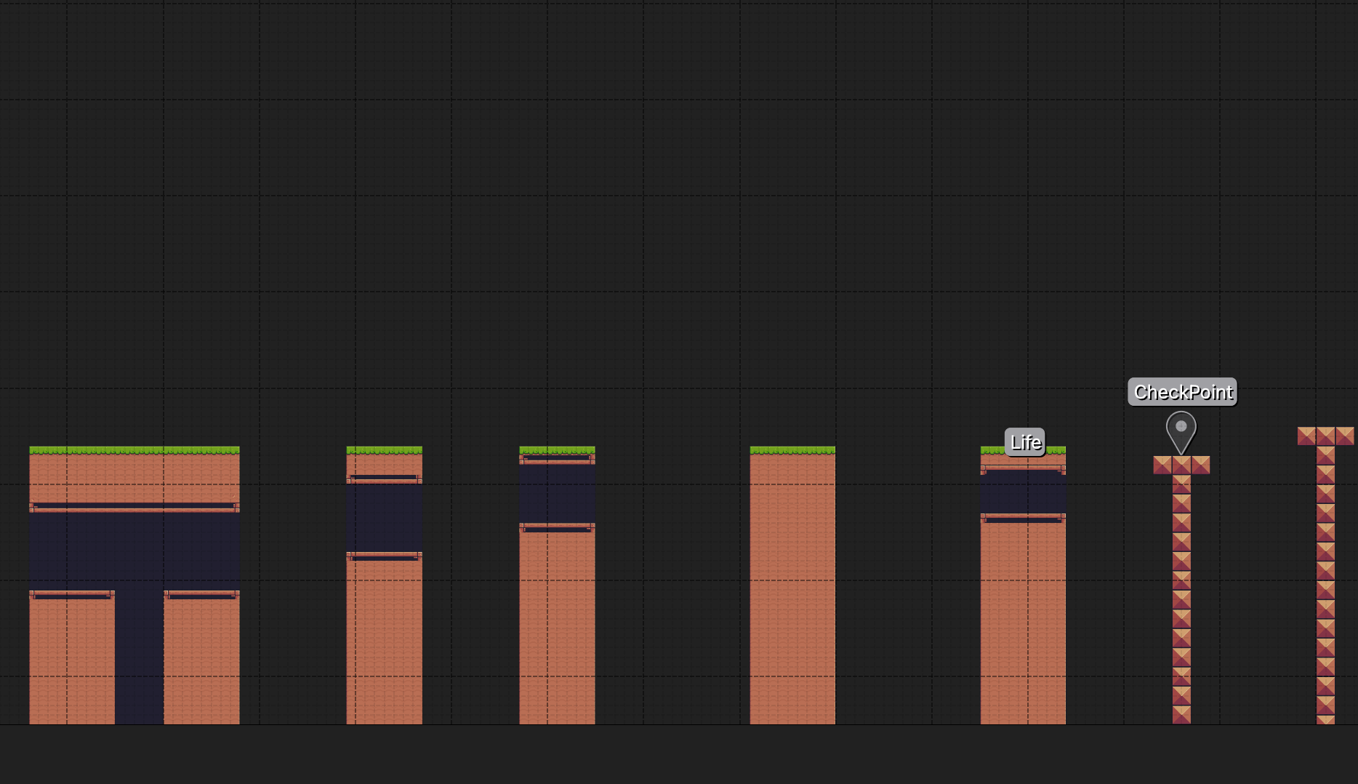Click grass top of the widest leftmost platform

(x=134, y=450)
